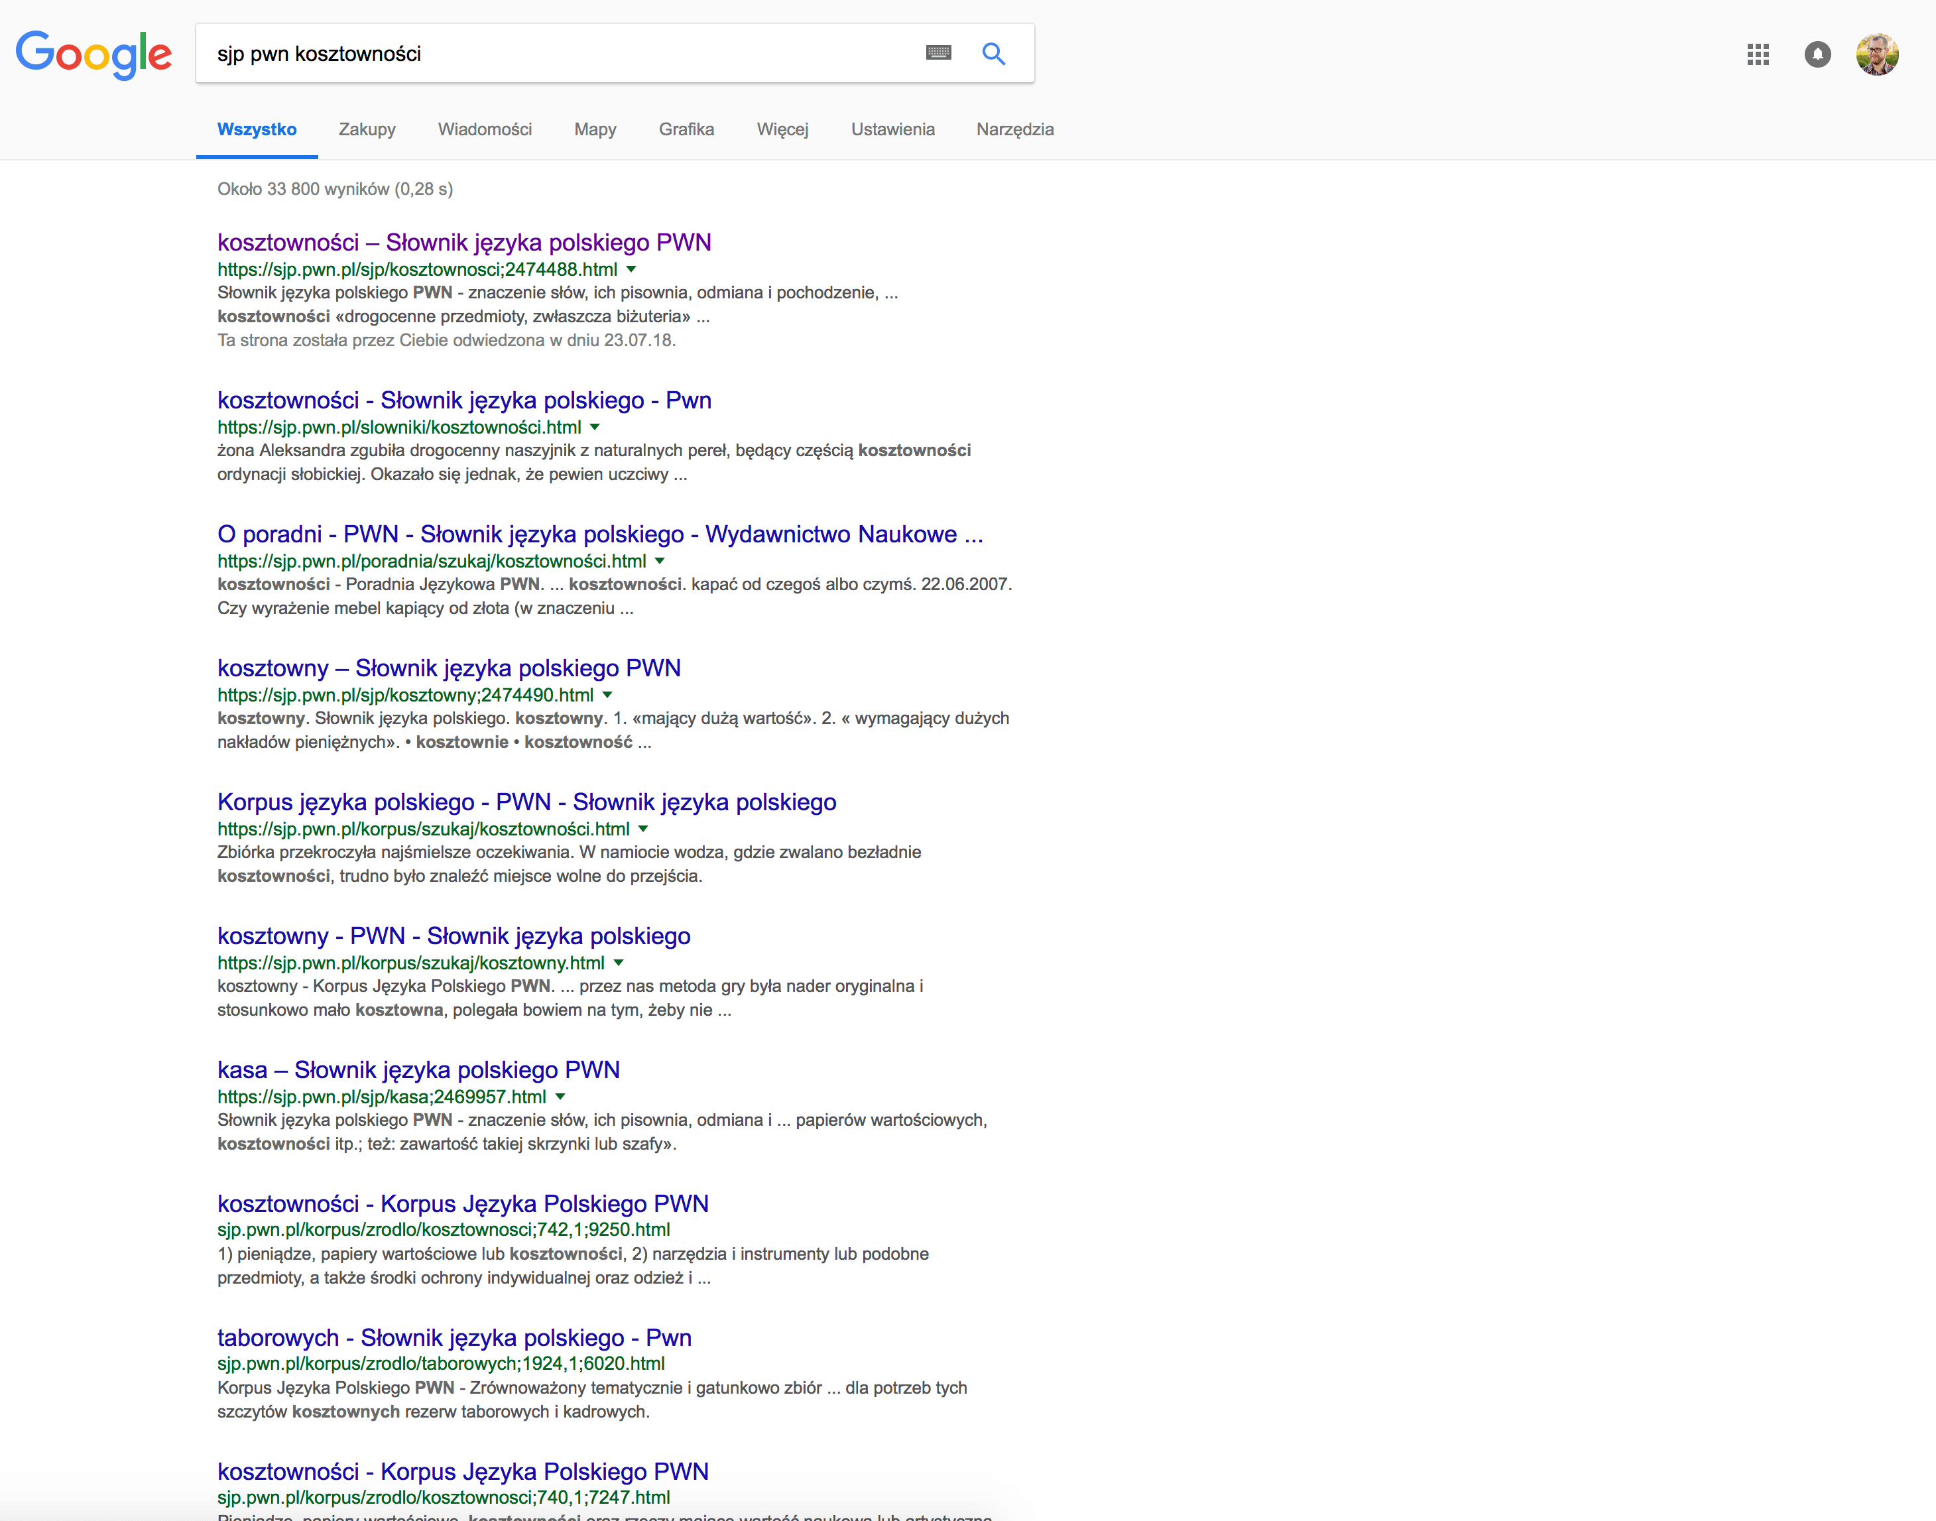Screen dimensions: 1936x1521
Task: Open the 'kosztowności - Korpus Języka Polskiego PWN' result with 740,1;7247 URL
Action: tap(463, 1471)
